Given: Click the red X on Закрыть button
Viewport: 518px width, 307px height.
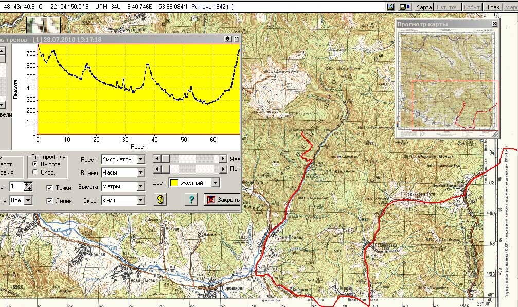Looking at the screenshot, I should [x=210, y=200].
